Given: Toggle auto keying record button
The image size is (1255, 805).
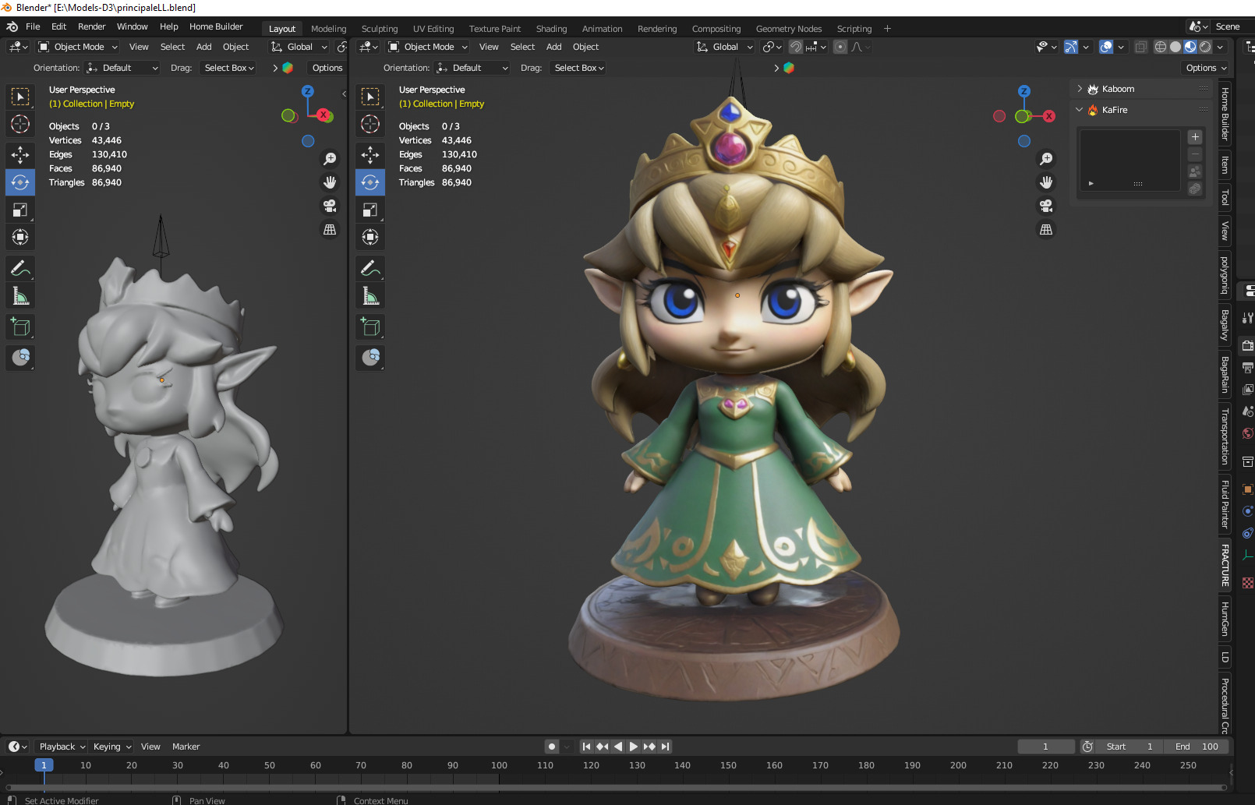Looking at the screenshot, I should (552, 747).
